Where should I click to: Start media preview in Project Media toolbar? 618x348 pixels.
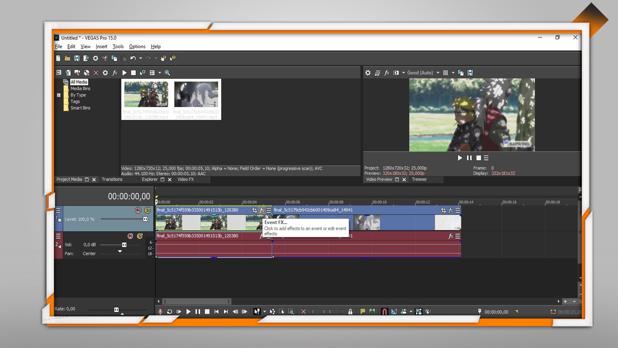tap(125, 73)
